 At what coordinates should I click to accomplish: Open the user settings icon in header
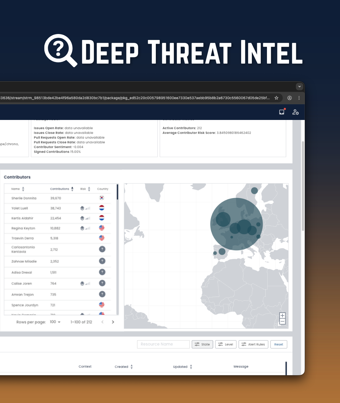295,112
